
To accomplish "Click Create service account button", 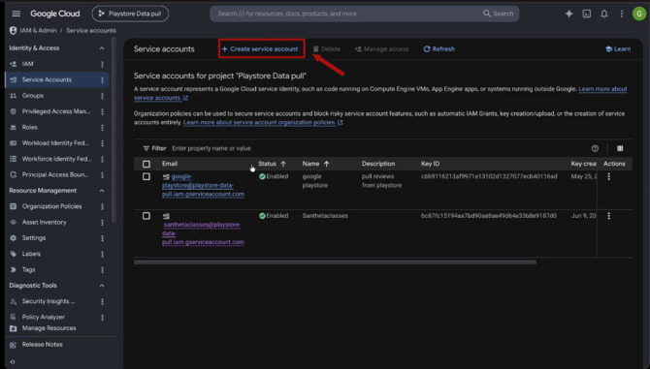I will (260, 48).
